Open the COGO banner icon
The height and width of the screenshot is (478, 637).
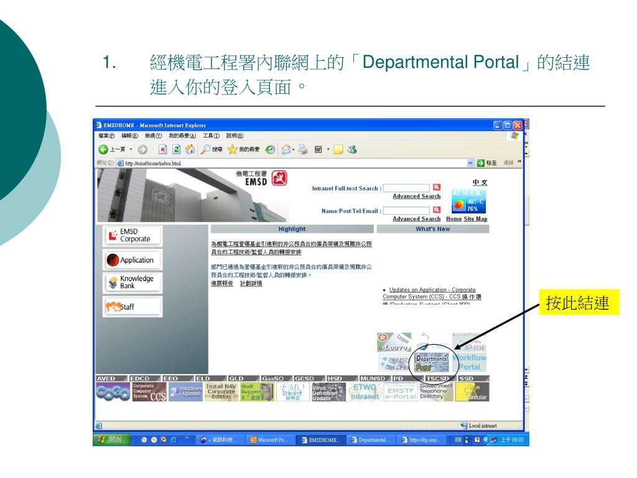point(113,392)
